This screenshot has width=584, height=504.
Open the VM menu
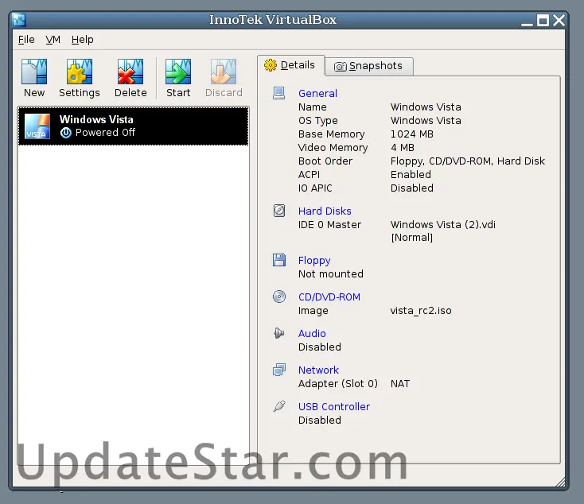point(53,39)
